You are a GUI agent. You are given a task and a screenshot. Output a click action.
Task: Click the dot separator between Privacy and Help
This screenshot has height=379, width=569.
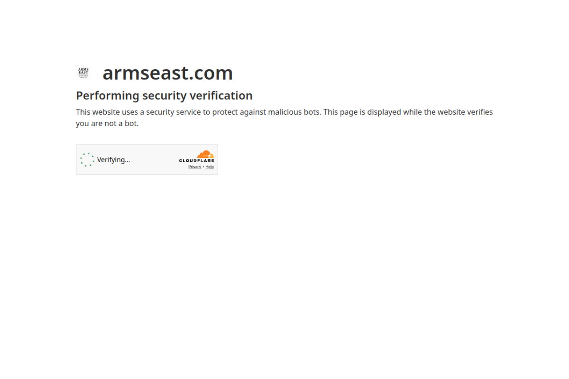(203, 167)
